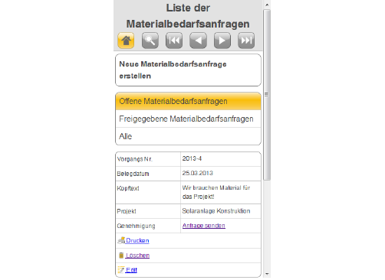Image resolution: width=385 pixels, height=280 pixels.
Task: Click the Anfrage senden link
Action: [204, 226]
